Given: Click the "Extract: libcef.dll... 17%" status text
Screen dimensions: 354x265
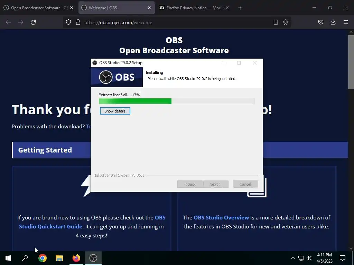Looking at the screenshot, I should [119, 95].
